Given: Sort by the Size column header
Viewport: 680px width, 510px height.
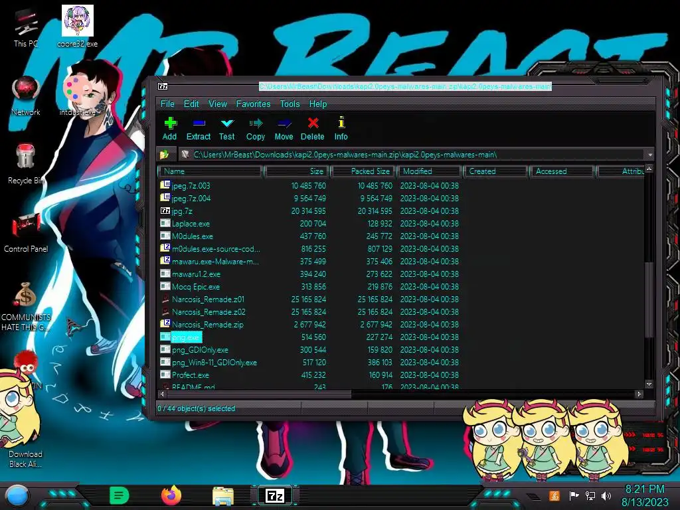Looking at the screenshot, I should tap(297, 171).
